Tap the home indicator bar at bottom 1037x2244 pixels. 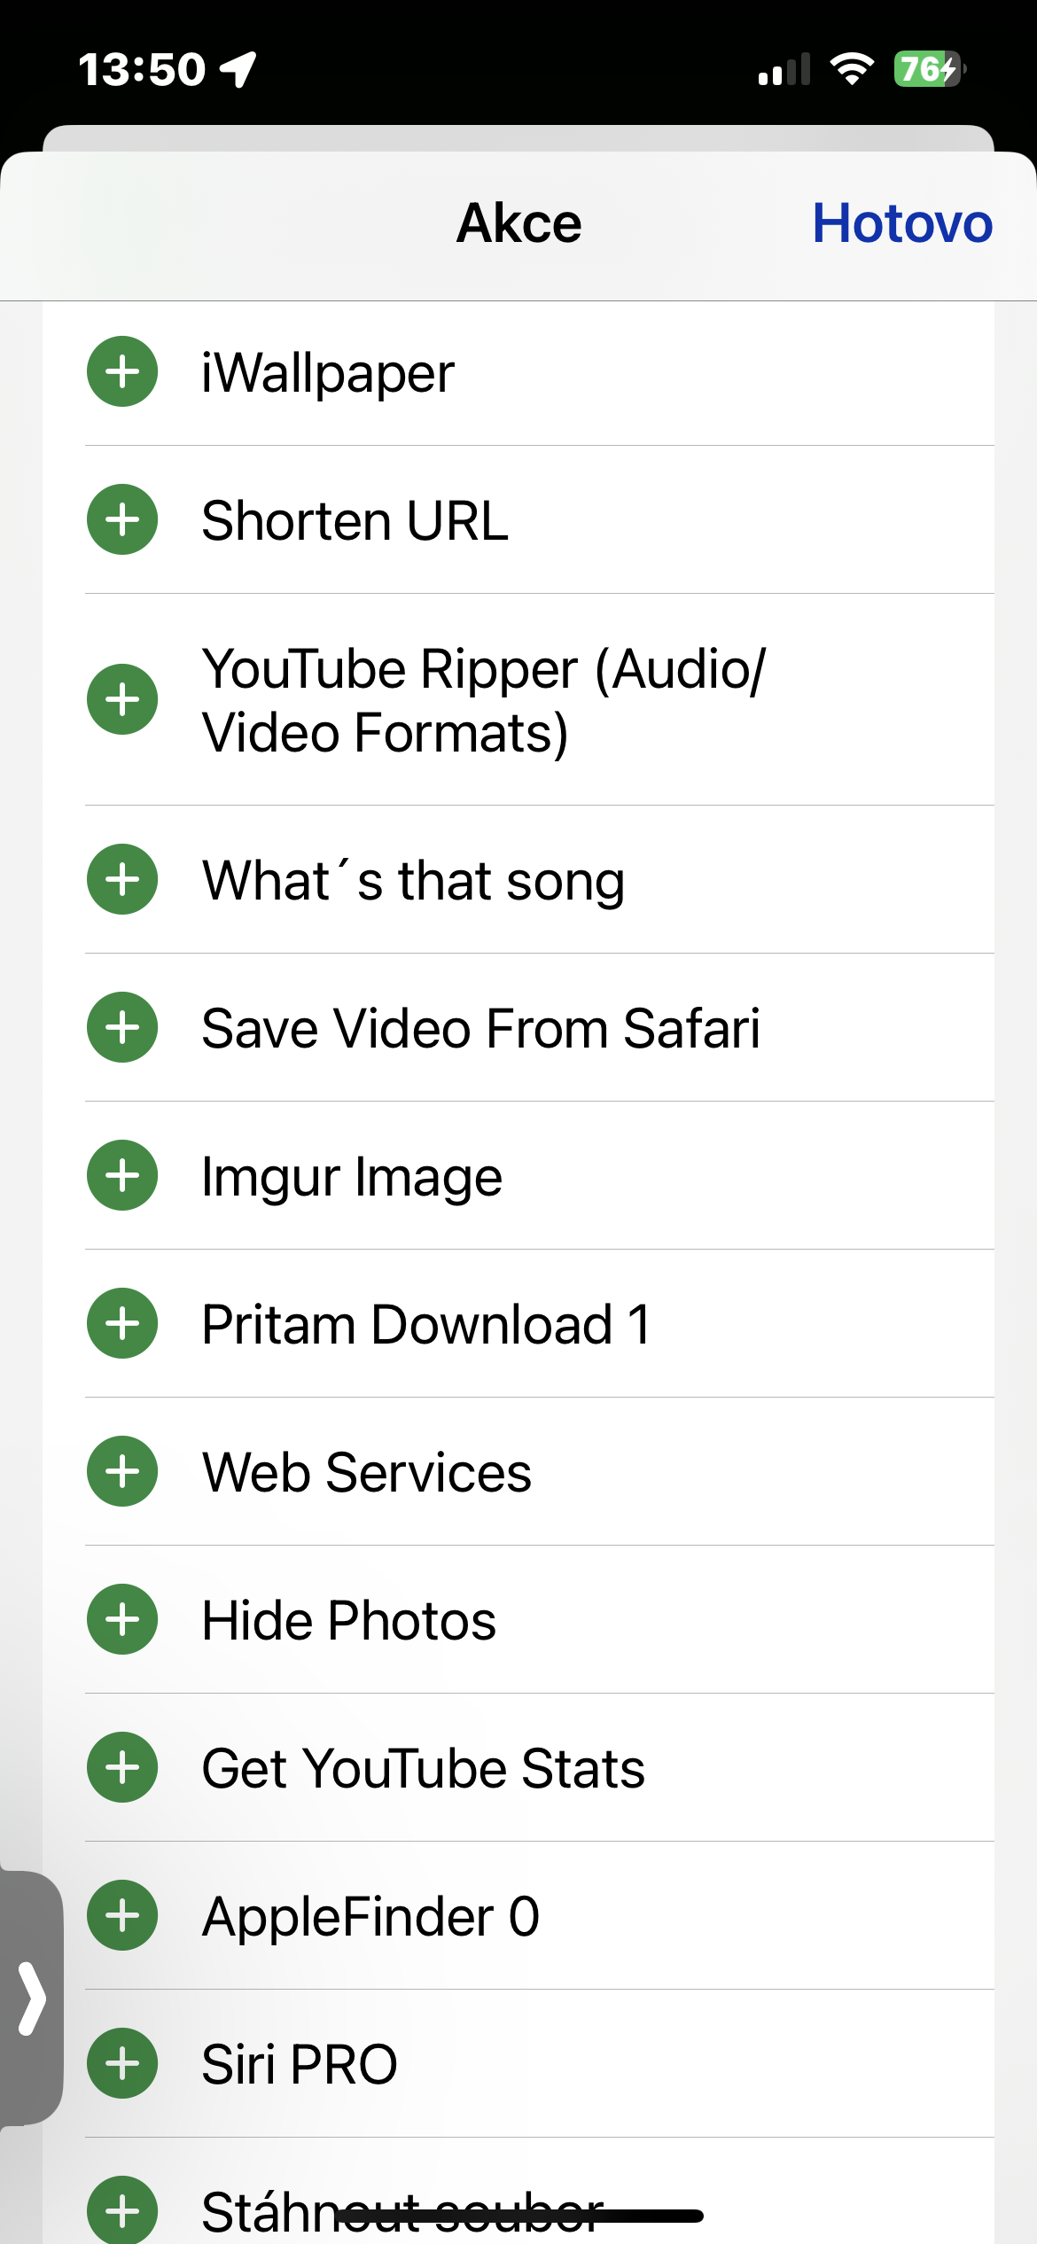click(518, 2216)
